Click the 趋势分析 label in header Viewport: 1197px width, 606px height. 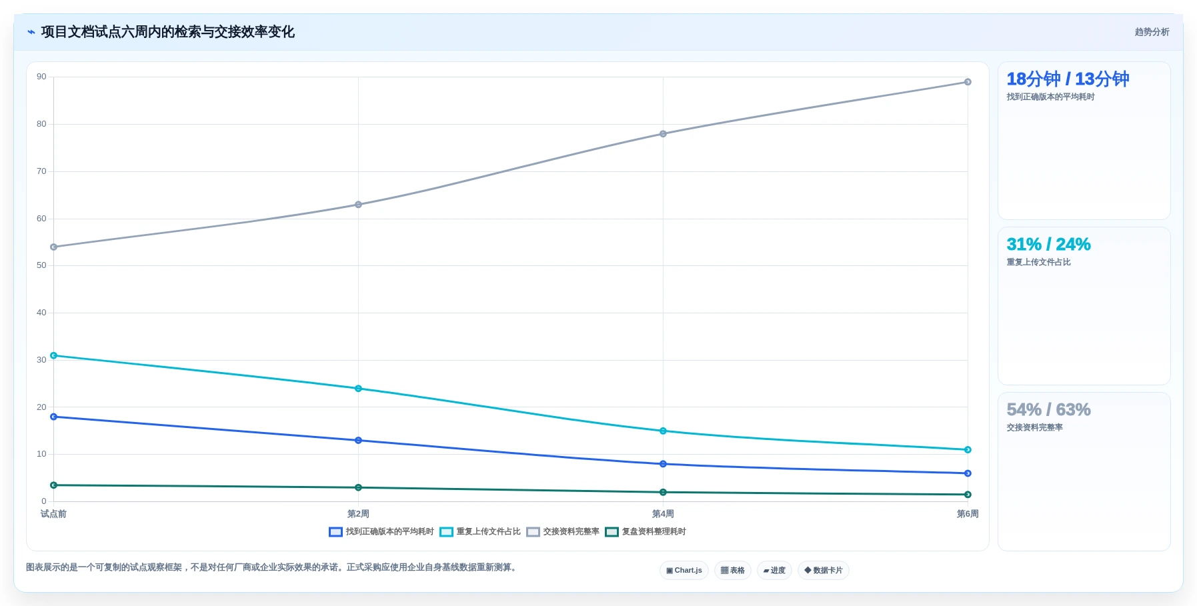(x=1152, y=32)
